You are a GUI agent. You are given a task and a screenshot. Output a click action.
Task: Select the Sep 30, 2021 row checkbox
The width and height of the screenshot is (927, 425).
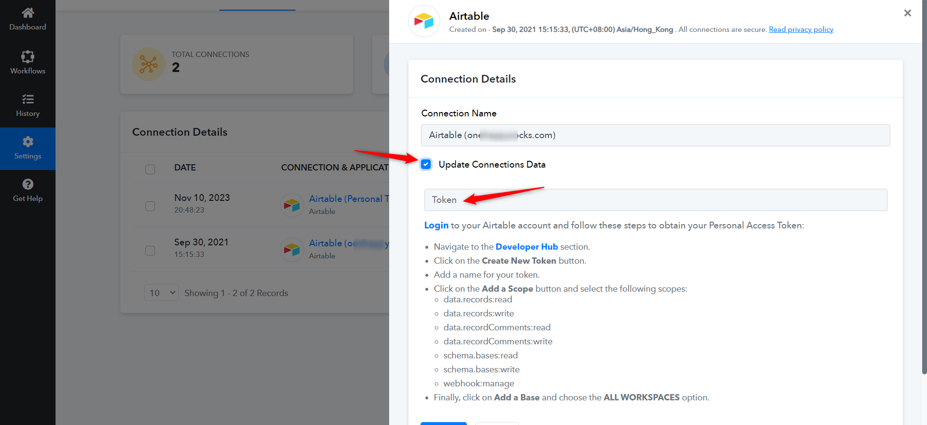[150, 251]
